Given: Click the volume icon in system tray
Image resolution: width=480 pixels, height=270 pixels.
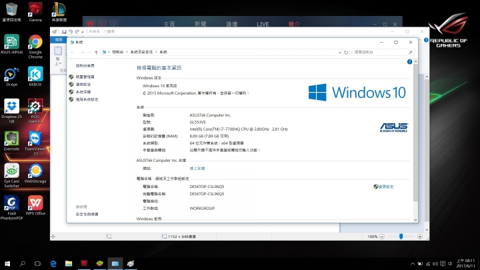Looking at the screenshot, I should [435, 263].
